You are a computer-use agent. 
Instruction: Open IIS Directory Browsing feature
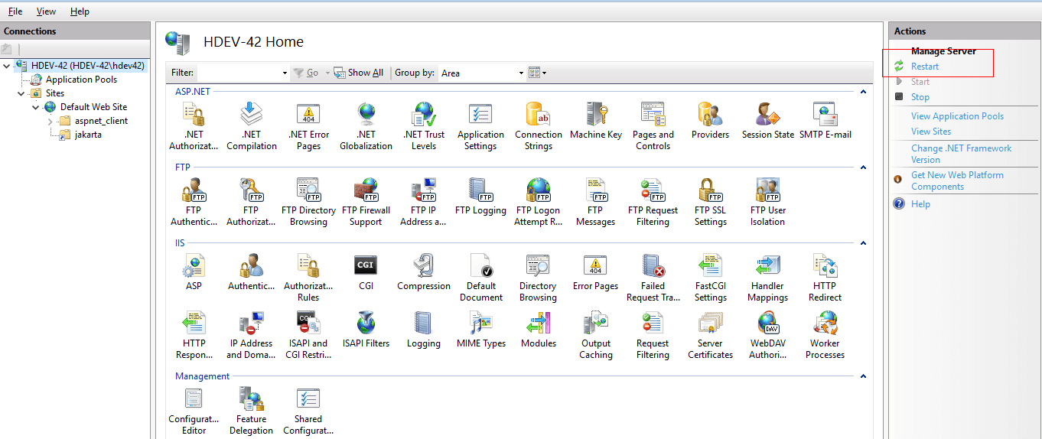tap(538, 278)
